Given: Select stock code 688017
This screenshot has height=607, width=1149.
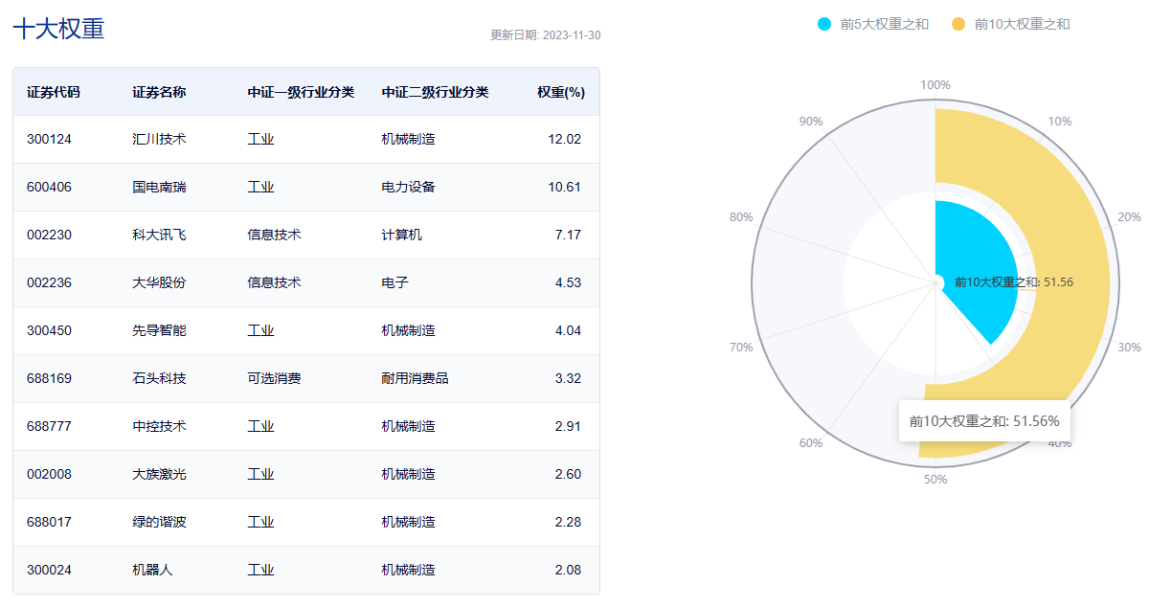Looking at the screenshot, I should (x=49, y=522).
